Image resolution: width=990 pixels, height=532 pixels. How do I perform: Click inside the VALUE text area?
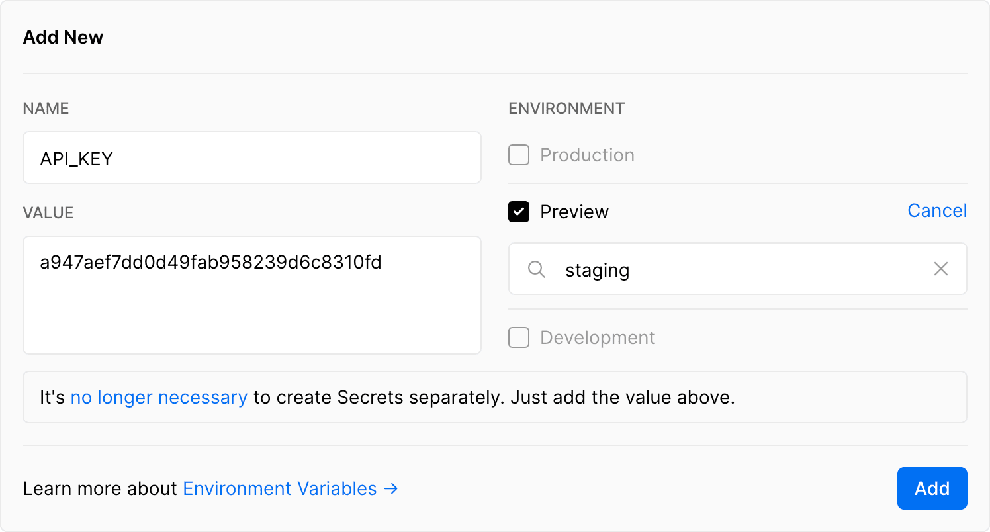click(251, 294)
